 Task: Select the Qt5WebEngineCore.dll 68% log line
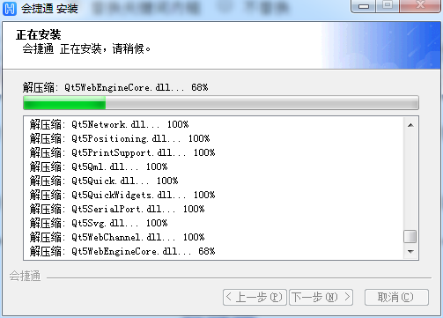pos(122,251)
